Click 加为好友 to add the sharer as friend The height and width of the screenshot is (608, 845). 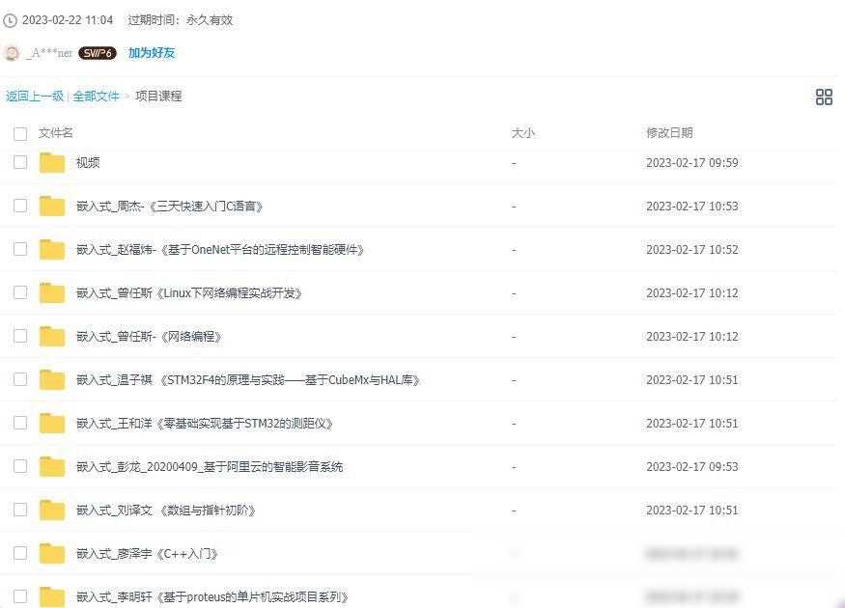point(152,53)
